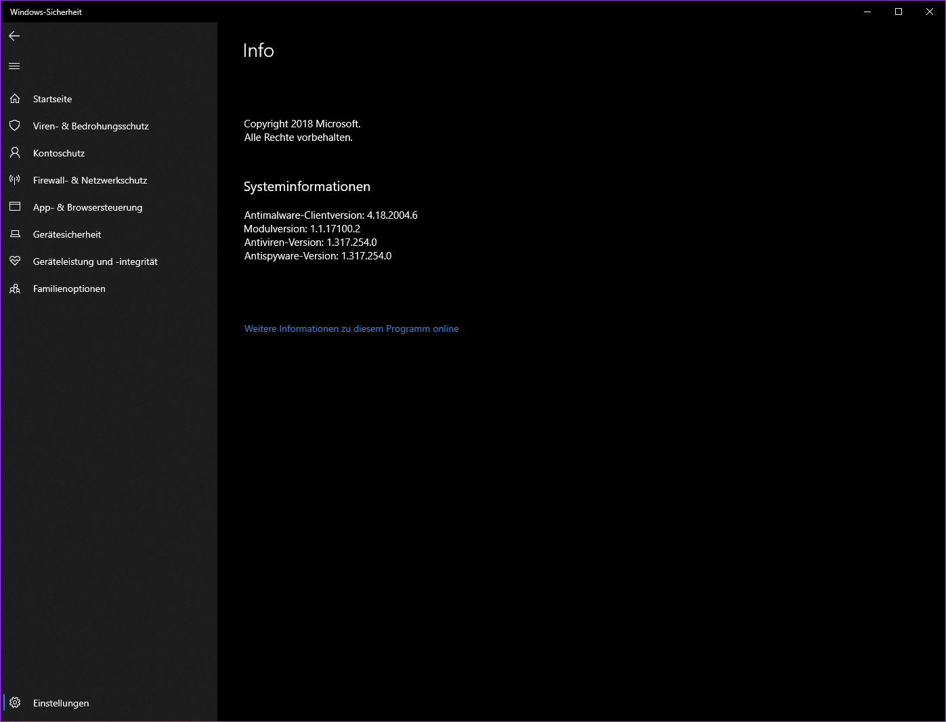Viewport: 946px width, 722px height.
Task: Click the gear icon for Einstellungen
Action: coord(15,703)
